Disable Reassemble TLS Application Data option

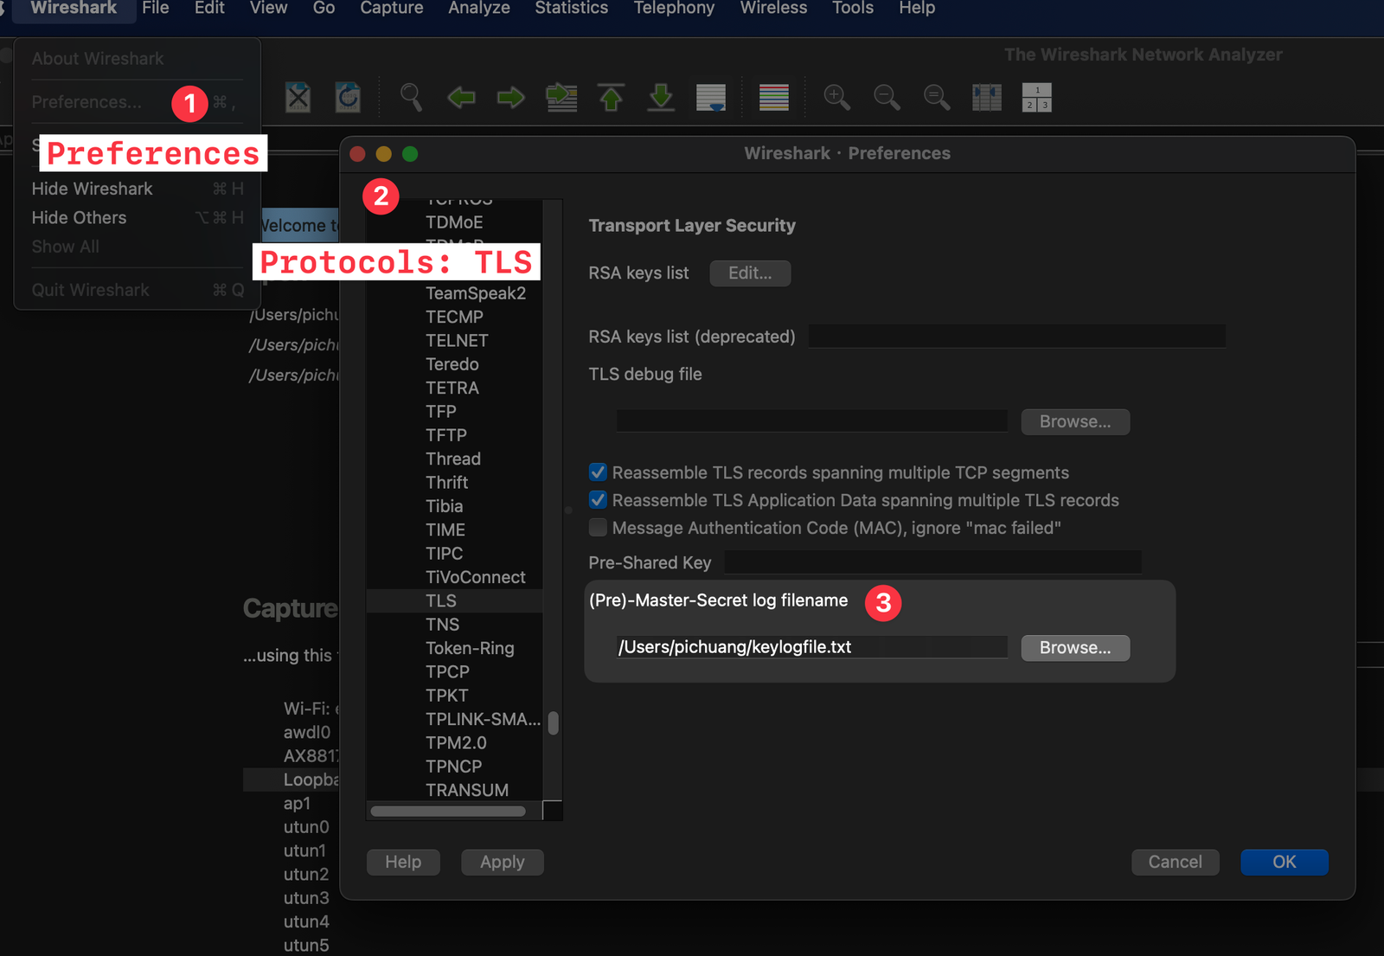598,500
